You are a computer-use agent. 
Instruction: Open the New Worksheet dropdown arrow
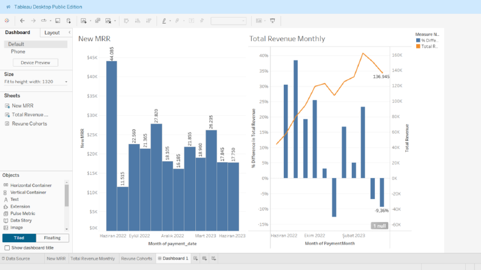tap(90, 21)
